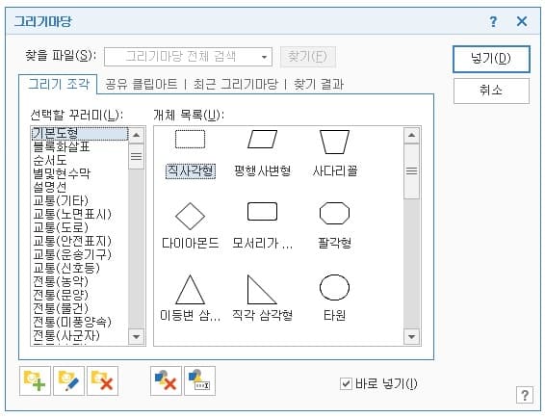Viewport: 545px width, 418px height.
Task: Switch to the 찾기 결과 tab
Action: [319, 84]
